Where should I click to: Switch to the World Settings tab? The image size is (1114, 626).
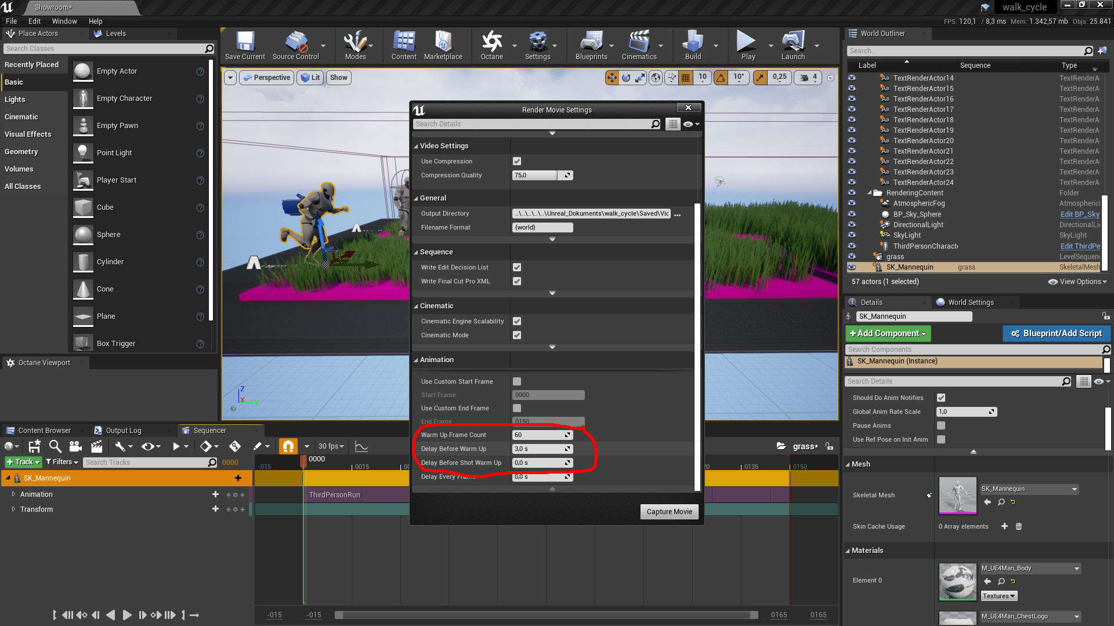tap(971, 303)
